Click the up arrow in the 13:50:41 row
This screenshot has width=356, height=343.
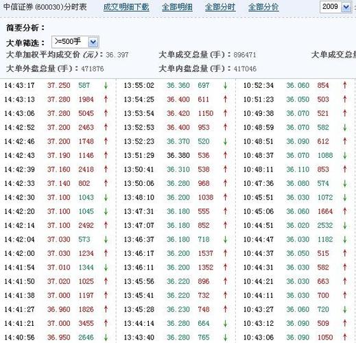point(225,169)
